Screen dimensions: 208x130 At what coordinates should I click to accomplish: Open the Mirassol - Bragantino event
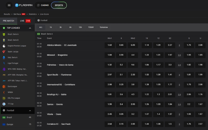click(x=57, y=55)
